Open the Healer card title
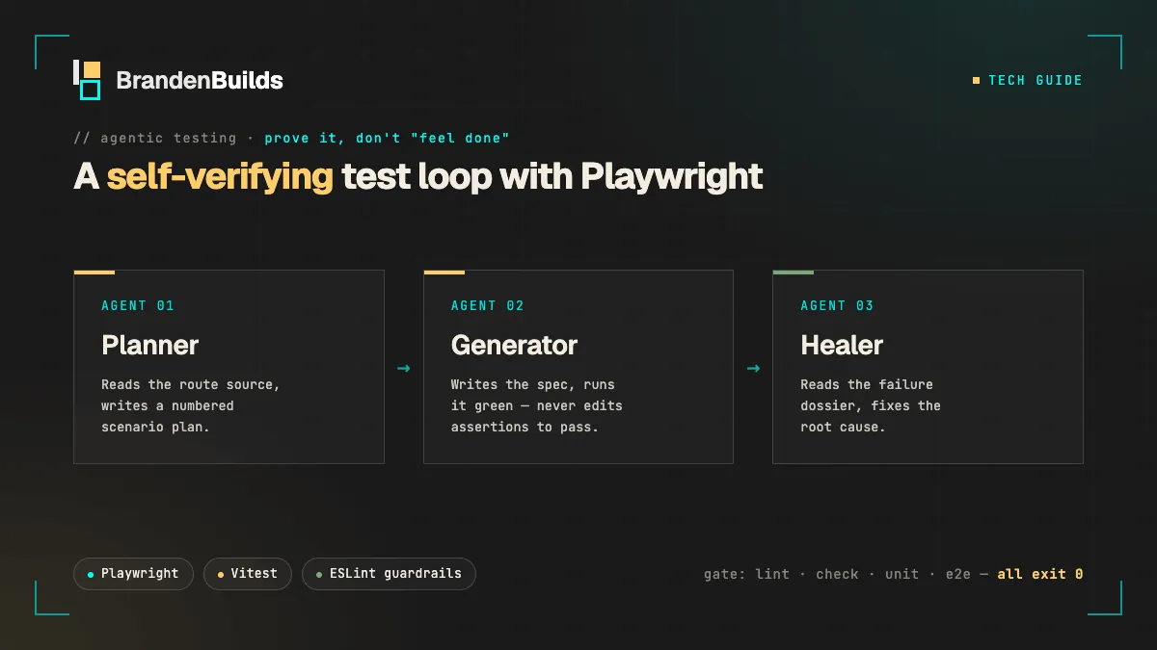 842,345
